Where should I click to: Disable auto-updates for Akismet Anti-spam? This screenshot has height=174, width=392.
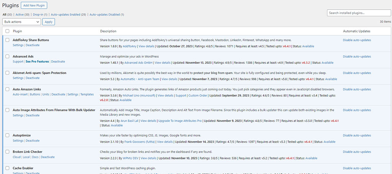tap(357, 73)
